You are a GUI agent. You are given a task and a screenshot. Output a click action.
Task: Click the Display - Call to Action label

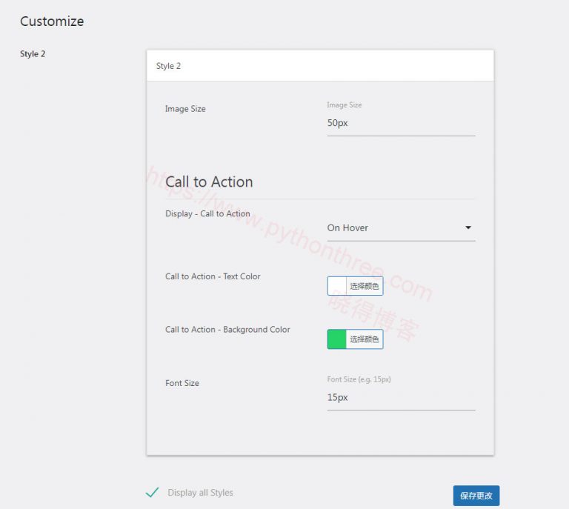pos(207,214)
